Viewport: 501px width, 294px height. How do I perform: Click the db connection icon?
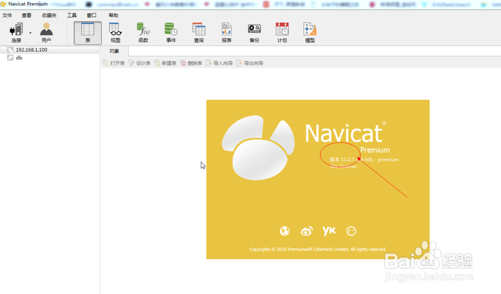click(x=10, y=57)
